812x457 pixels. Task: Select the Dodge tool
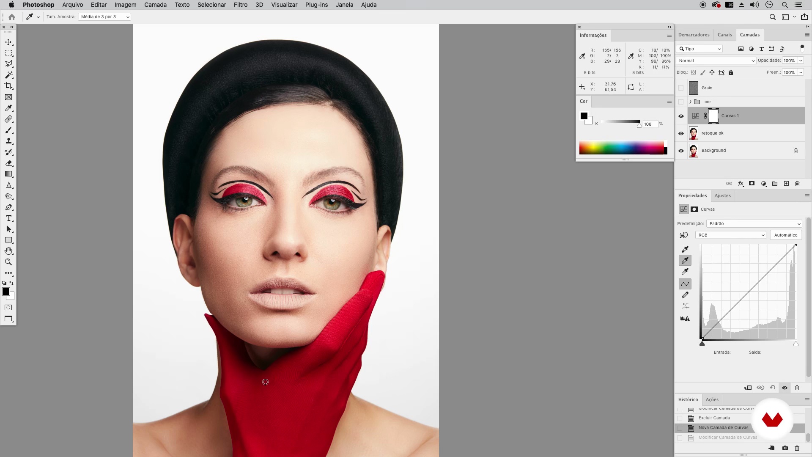click(8, 196)
